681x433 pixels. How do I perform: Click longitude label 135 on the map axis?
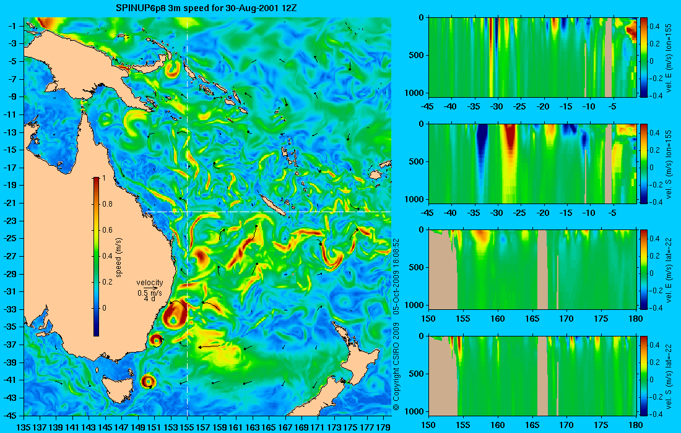coord(24,427)
